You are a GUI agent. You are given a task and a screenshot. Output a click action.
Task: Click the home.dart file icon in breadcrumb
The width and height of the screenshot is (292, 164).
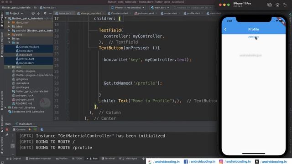41,8
